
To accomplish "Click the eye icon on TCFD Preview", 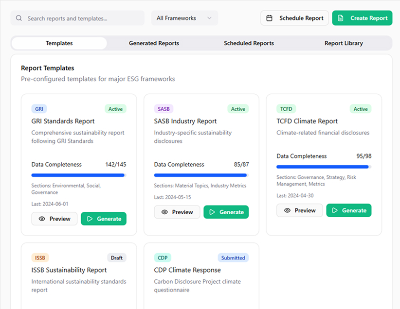I will (x=287, y=211).
